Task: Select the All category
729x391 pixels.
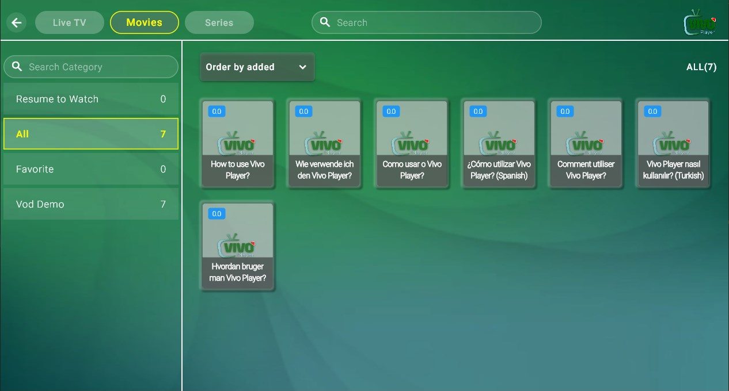Action: click(91, 134)
